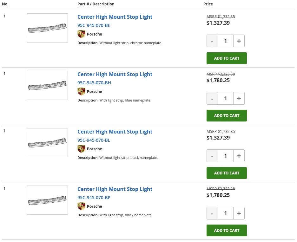Click Porsche logo icon for 95C-945-070-BL
The image size is (297, 242).
[81, 149]
